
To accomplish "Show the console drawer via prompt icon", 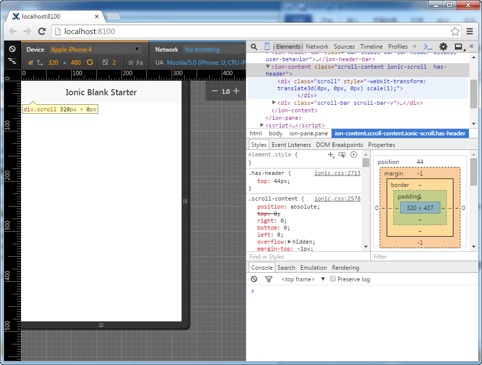I will coord(428,47).
